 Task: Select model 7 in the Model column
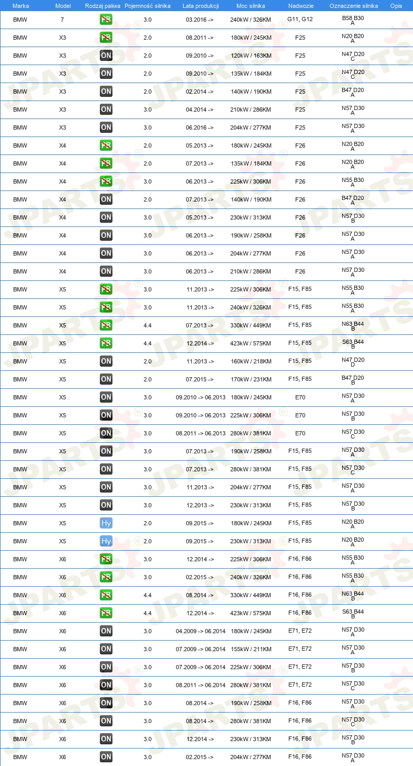pos(63,20)
